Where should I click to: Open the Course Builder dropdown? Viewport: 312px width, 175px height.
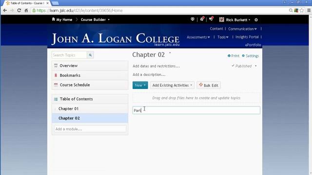95,19
